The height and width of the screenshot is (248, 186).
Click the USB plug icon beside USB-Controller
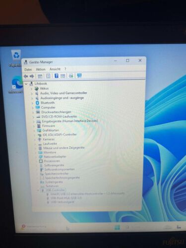click(x=43, y=190)
